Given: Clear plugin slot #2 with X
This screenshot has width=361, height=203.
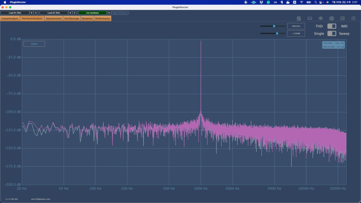Looking at the screenshot, I should 74,13.
